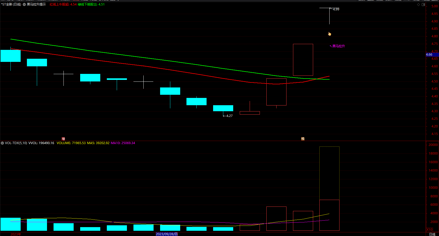The image size is (439, 236).
Task: Click the MA5: 39202.92 value
Action: coord(98,143)
